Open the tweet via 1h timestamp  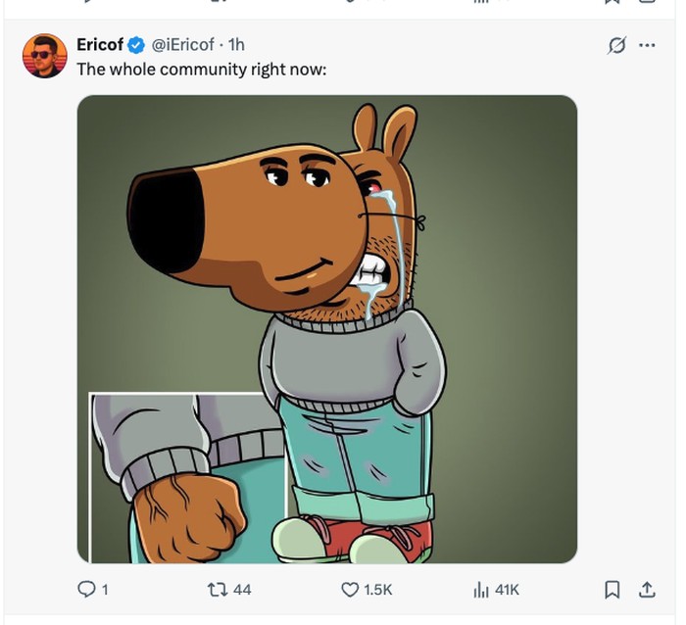[235, 45]
